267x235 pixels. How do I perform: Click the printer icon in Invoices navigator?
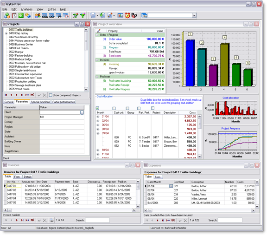[x=51, y=220]
